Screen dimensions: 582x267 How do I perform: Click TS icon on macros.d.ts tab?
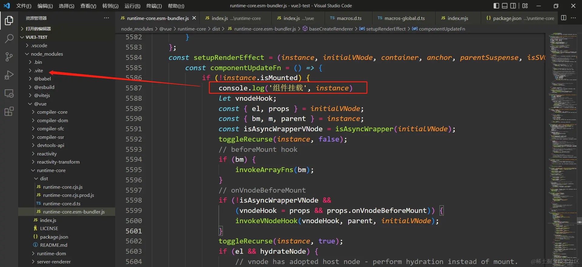point(332,18)
